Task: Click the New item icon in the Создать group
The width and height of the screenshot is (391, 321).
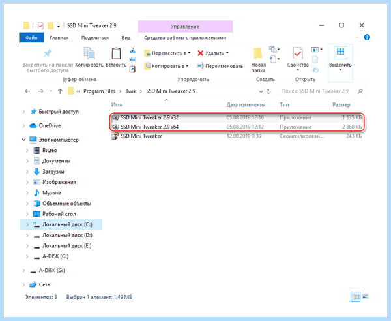Action: tap(274, 50)
